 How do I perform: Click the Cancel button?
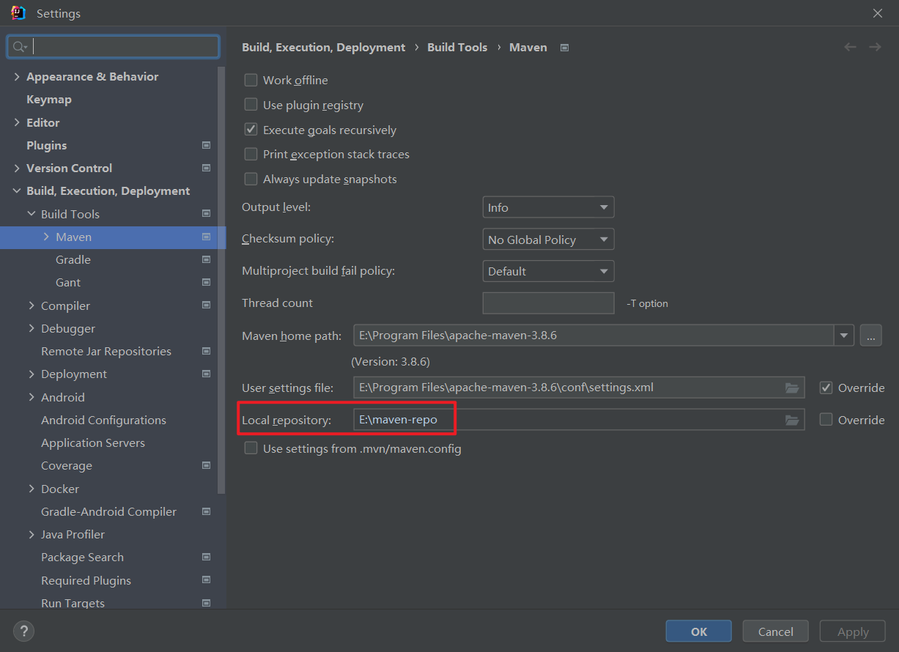(775, 631)
